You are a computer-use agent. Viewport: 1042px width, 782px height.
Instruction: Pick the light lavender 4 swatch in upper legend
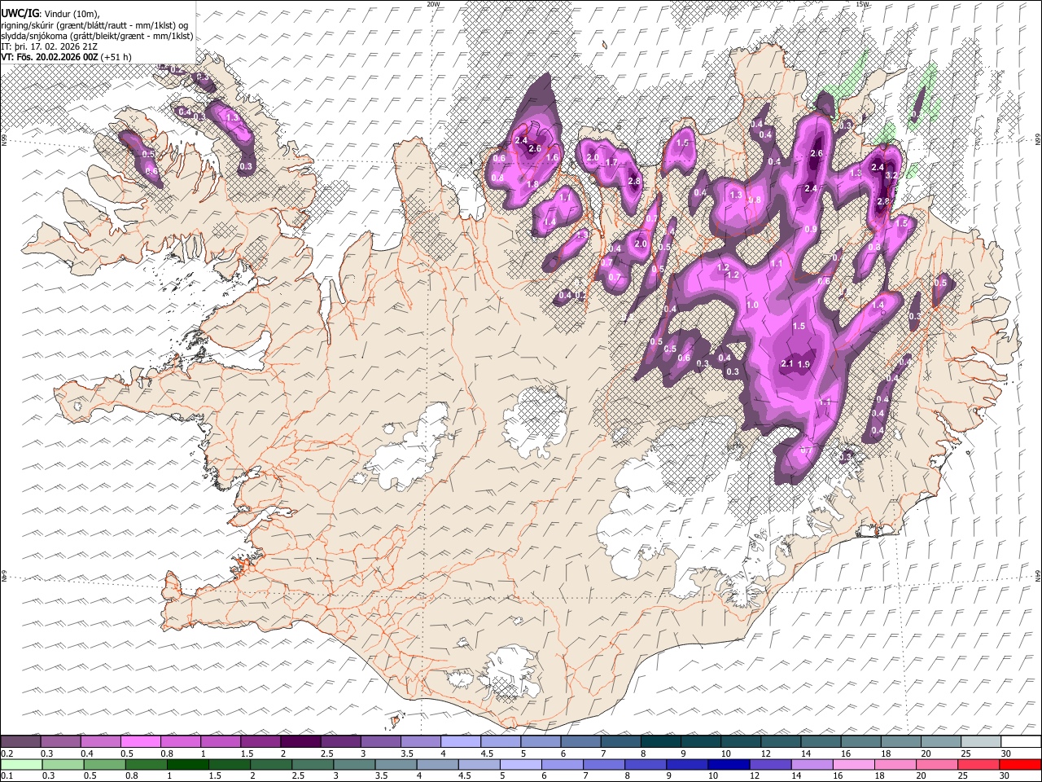coord(461,742)
